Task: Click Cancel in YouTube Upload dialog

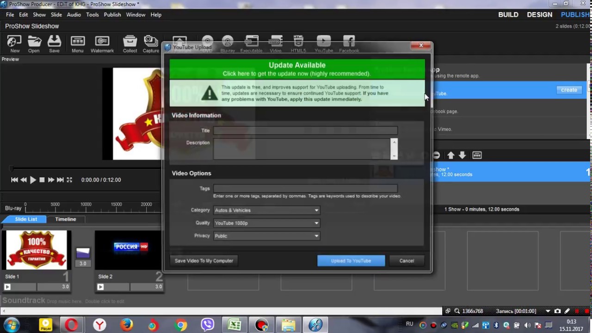Action: pos(407,261)
